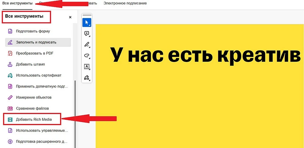Open Добавить штамп tool
This screenshot has width=304, height=148.
38,64
